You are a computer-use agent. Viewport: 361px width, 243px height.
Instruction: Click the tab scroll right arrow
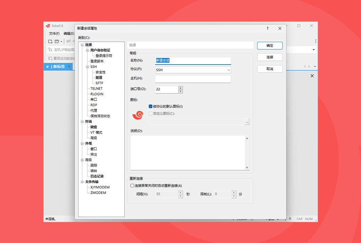pos(309,66)
